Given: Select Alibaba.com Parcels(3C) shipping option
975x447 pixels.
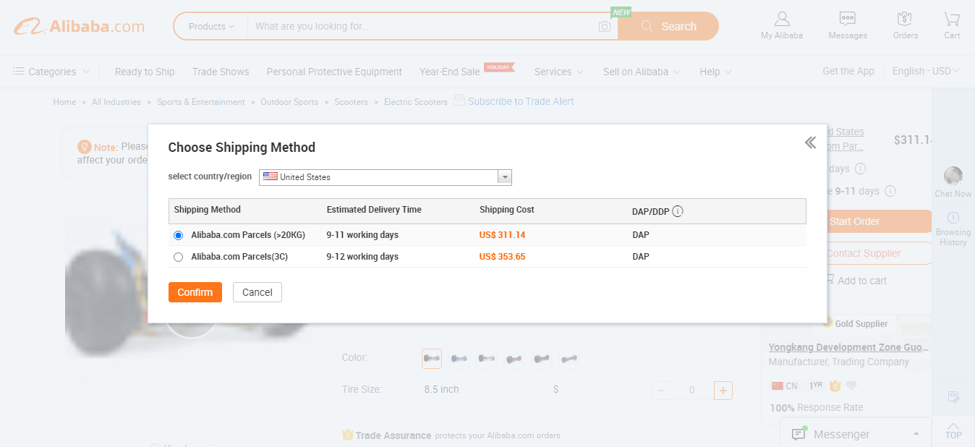Looking at the screenshot, I should click(179, 257).
